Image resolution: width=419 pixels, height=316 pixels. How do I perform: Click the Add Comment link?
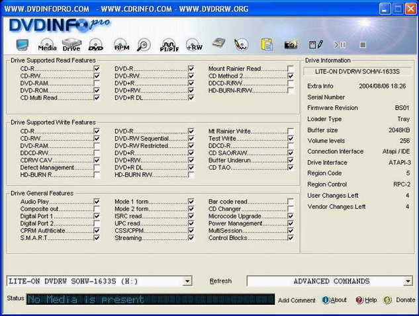point(297,300)
